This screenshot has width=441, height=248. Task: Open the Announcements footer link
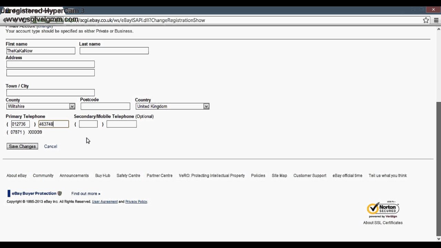click(x=74, y=176)
